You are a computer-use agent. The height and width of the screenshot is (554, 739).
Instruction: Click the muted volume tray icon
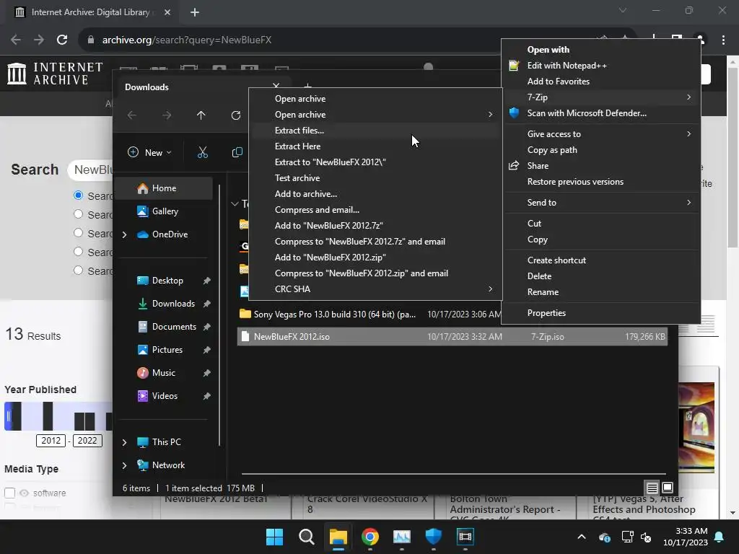click(x=646, y=537)
